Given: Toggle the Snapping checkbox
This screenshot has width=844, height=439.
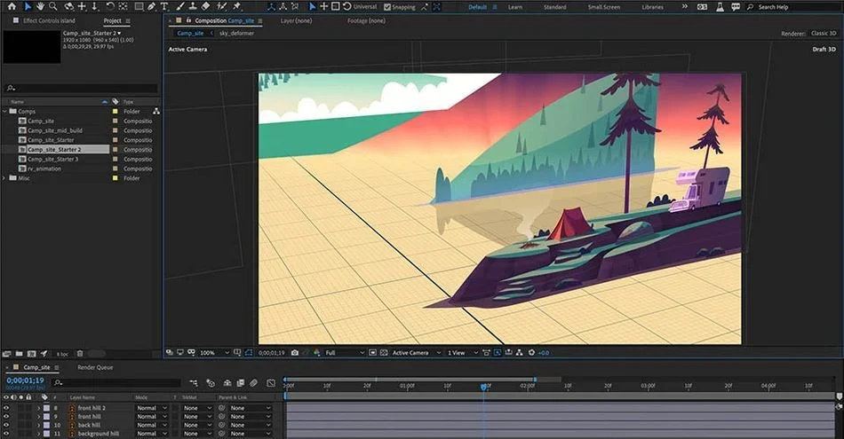Looking at the screenshot, I should 387,7.
